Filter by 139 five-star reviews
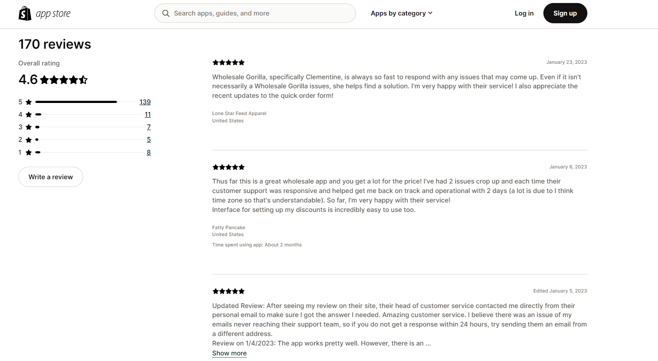 pyautogui.click(x=145, y=102)
